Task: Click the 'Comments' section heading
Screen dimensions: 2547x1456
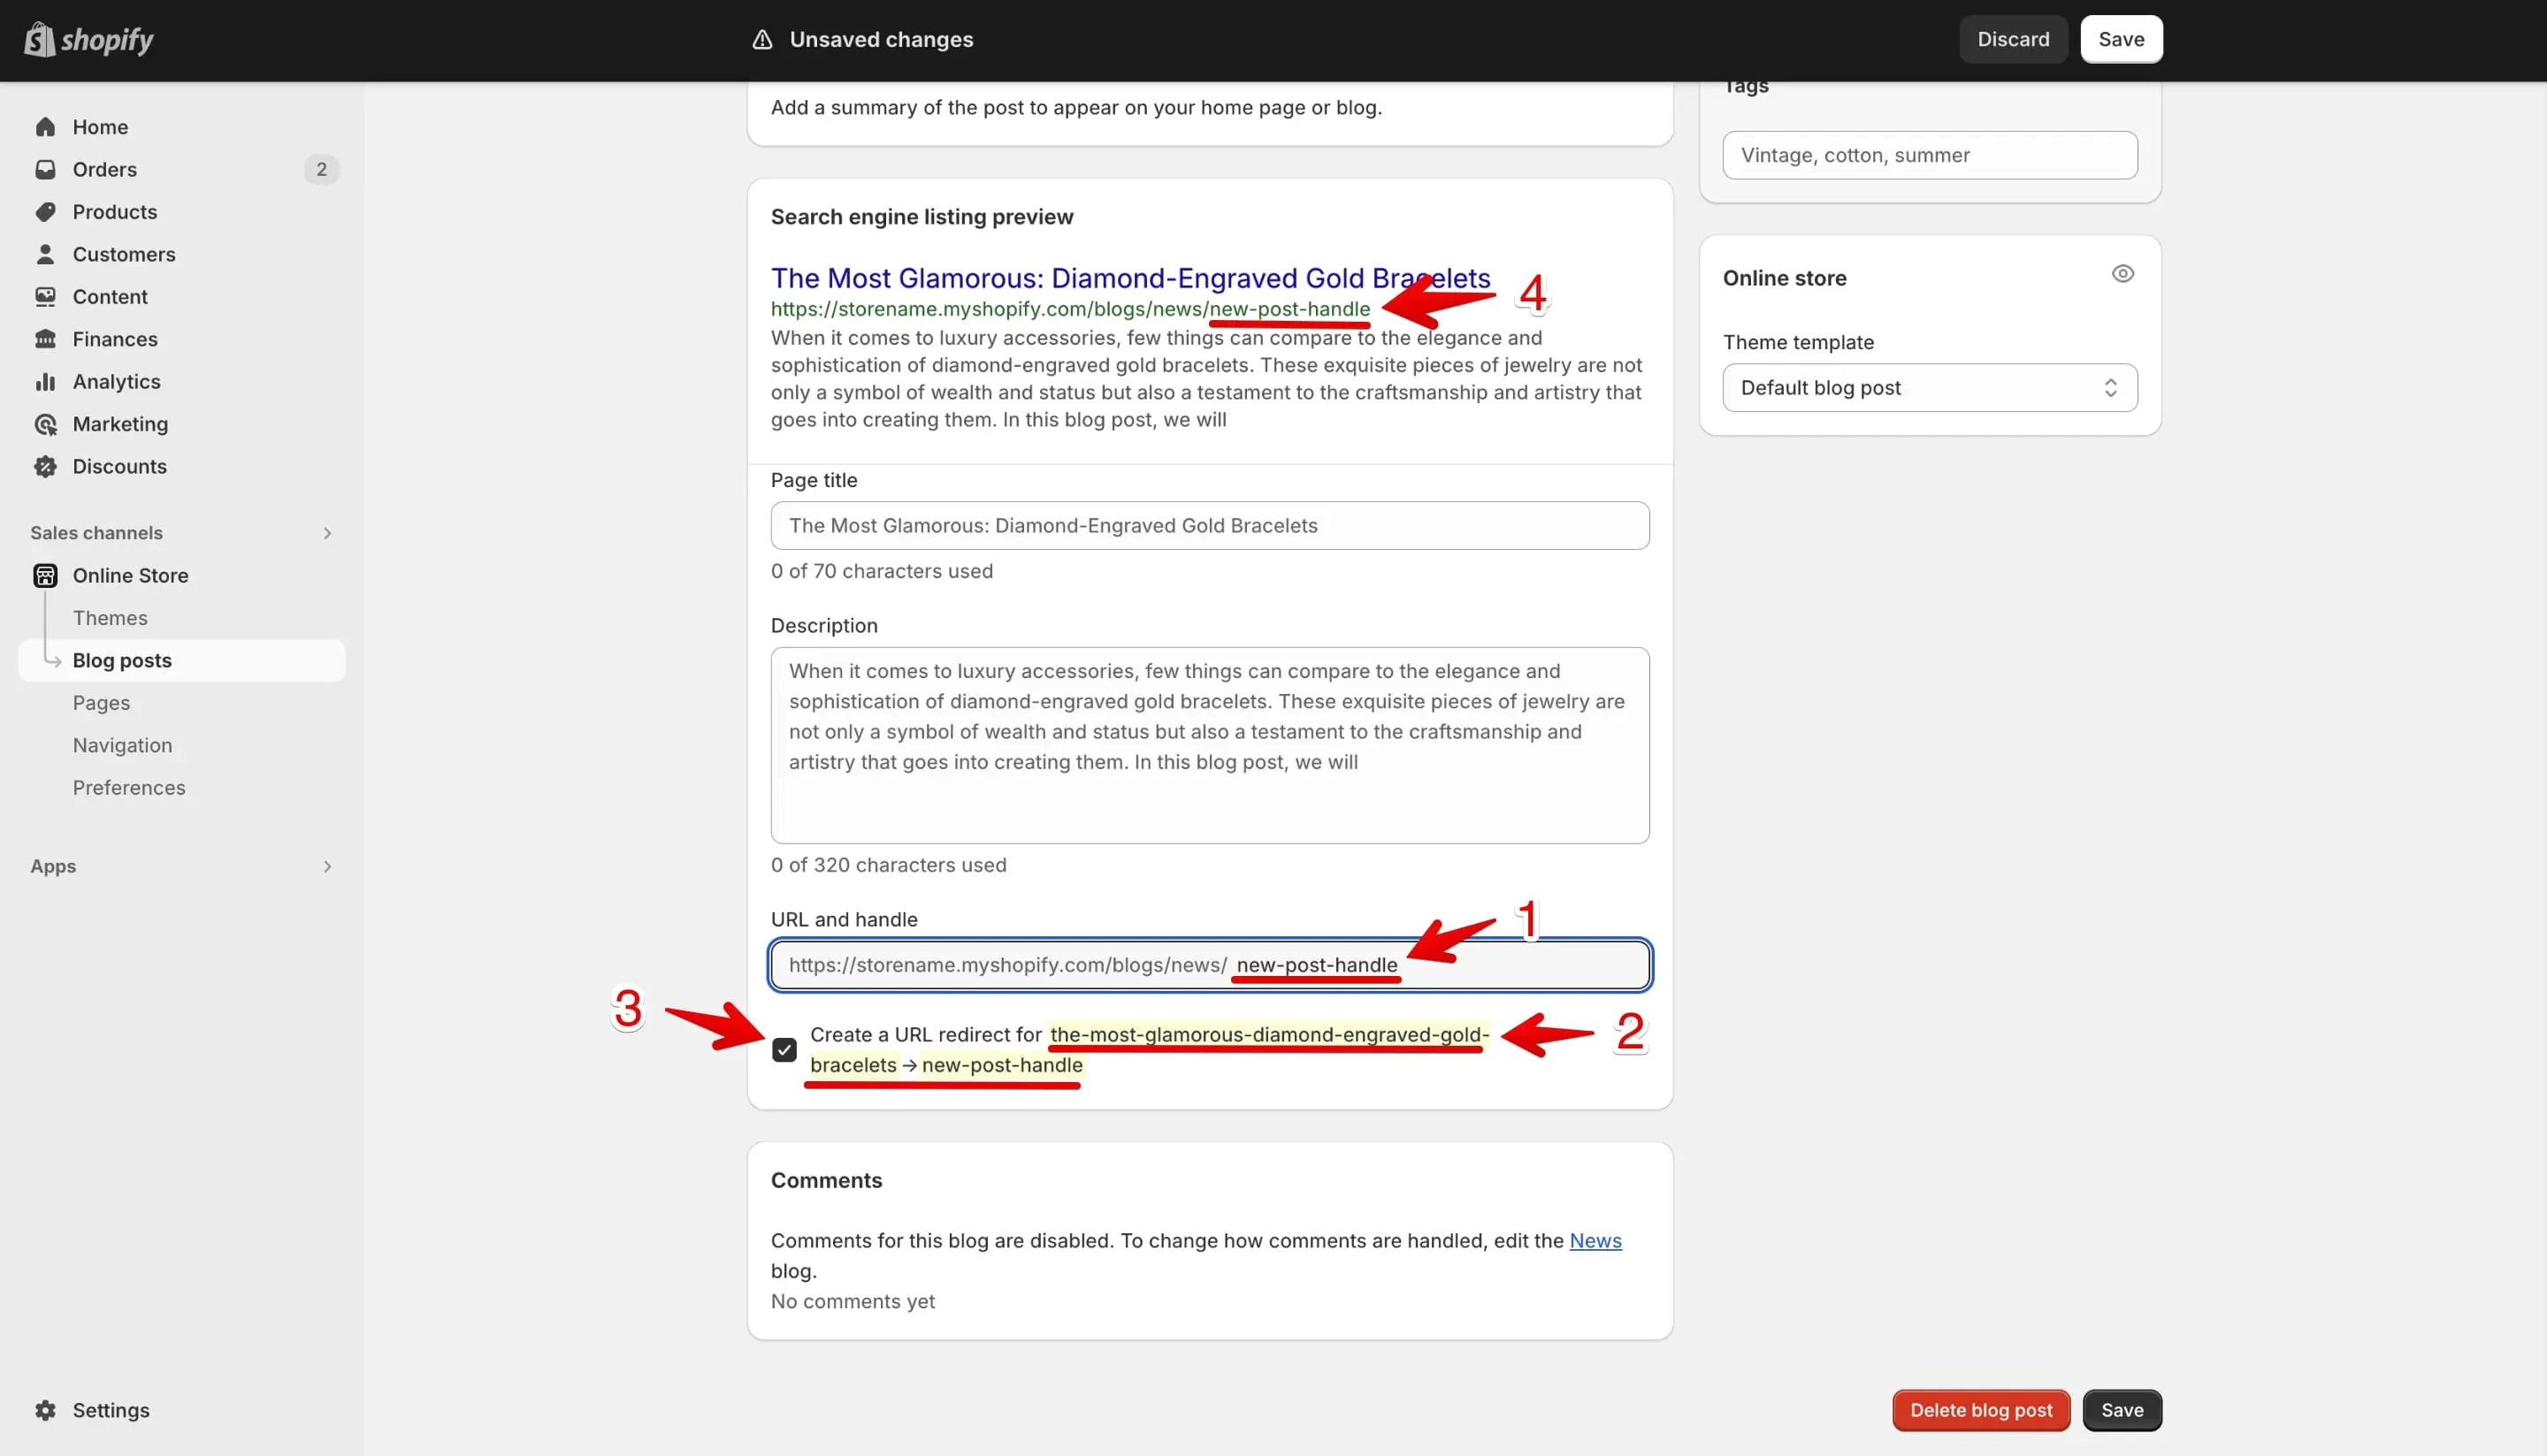Action: coord(826,1180)
